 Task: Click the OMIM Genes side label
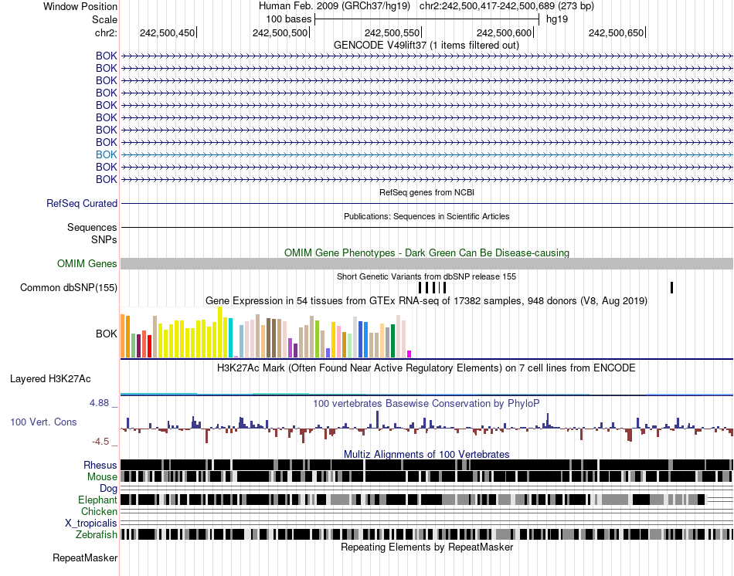(x=87, y=263)
